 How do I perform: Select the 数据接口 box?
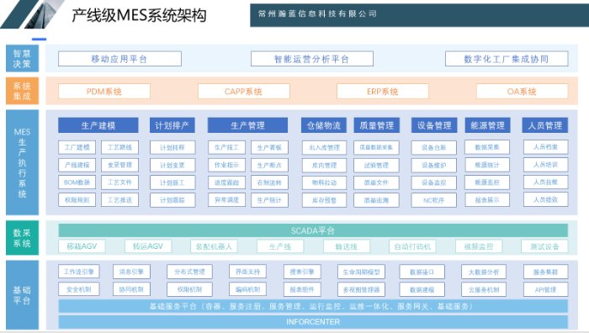[x=422, y=272]
